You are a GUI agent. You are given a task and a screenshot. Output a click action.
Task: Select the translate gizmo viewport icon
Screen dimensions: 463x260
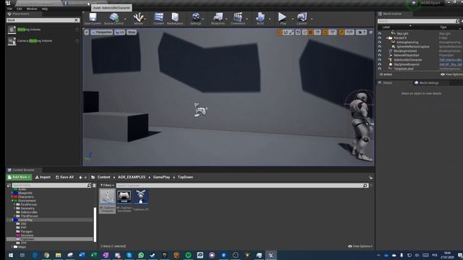coord(280,32)
